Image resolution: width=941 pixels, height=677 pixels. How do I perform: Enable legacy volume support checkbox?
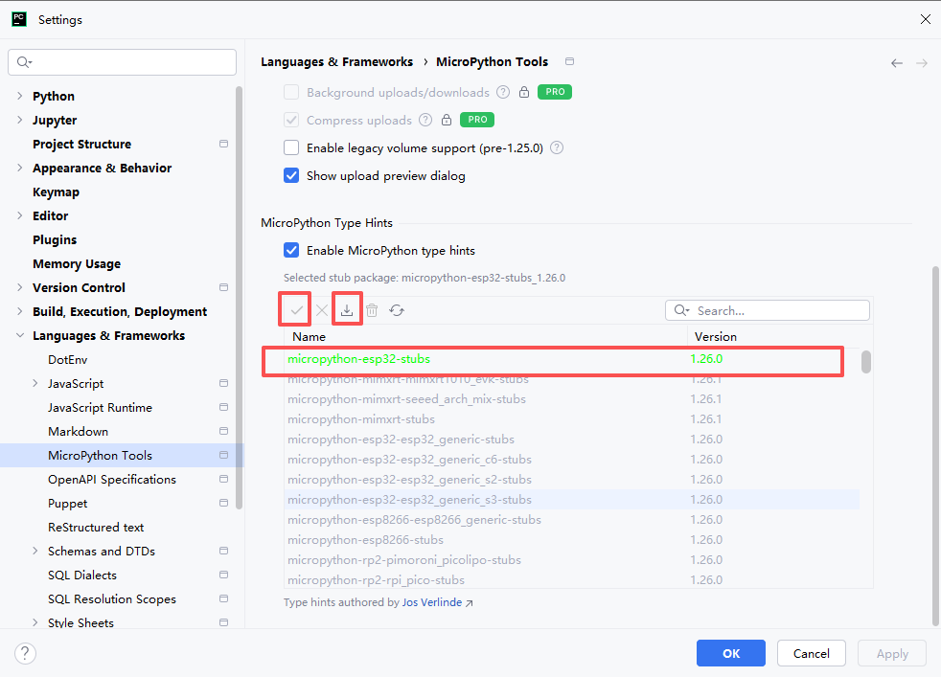tap(291, 147)
